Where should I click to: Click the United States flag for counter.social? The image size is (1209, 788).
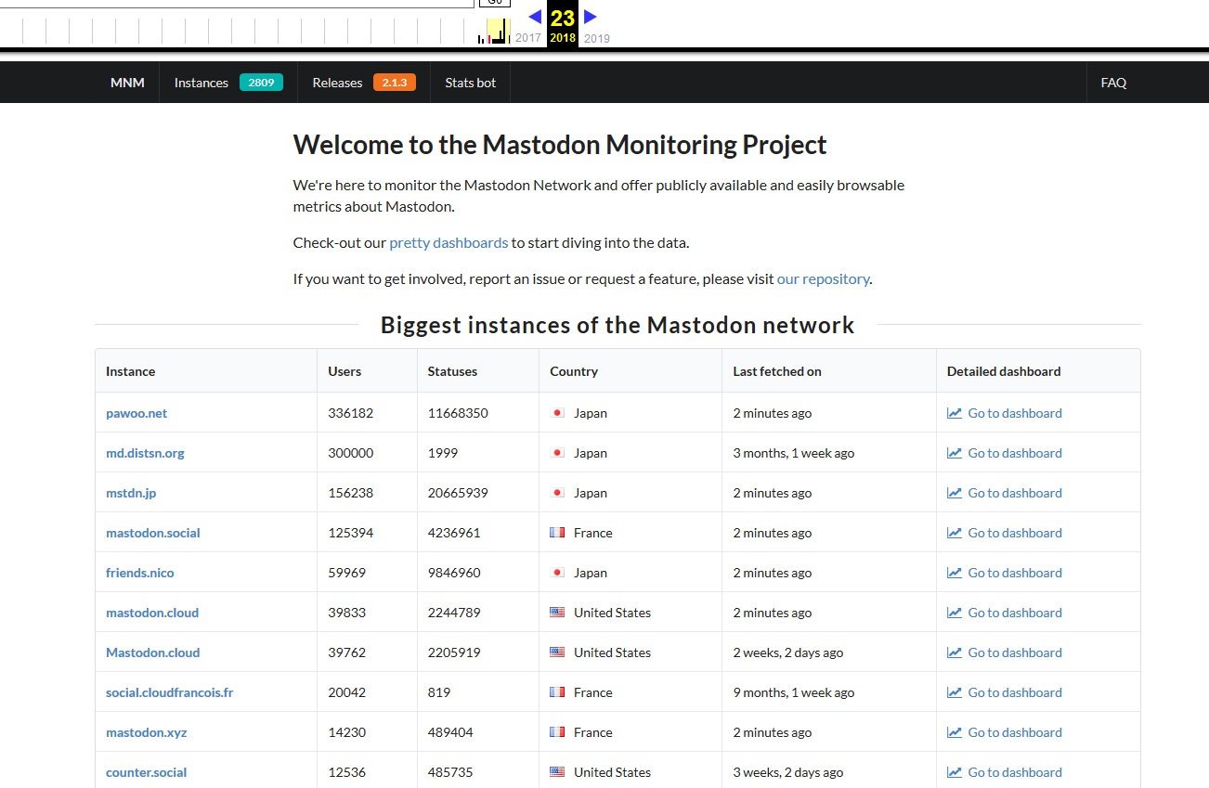pyautogui.click(x=557, y=772)
